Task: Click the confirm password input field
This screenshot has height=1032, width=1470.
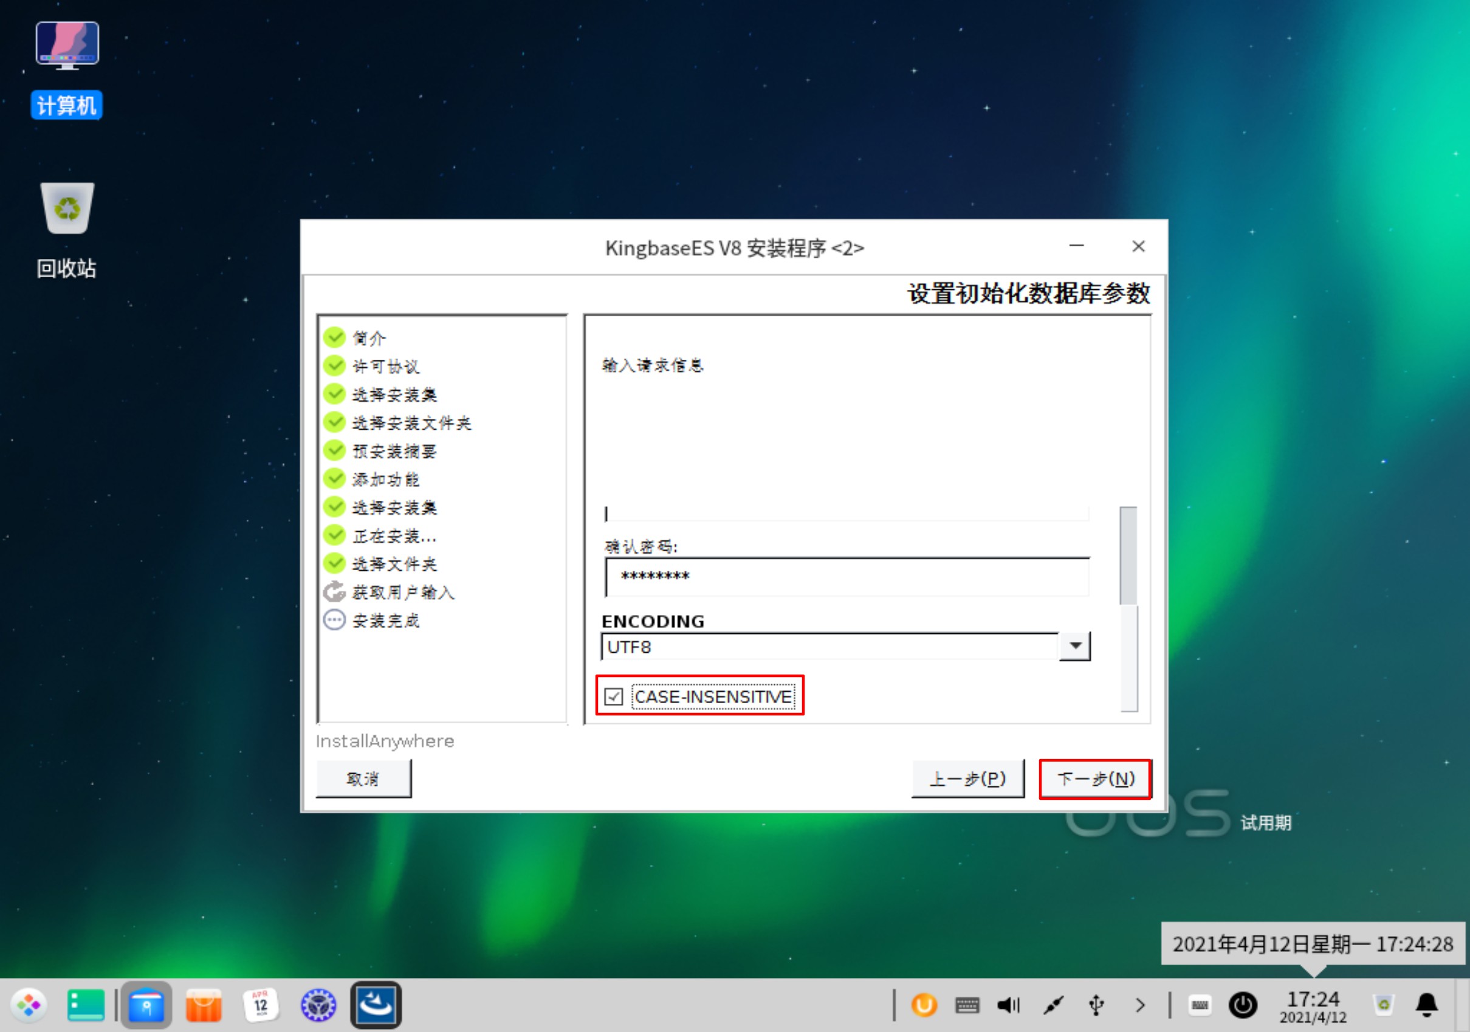Action: click(x=847, y=577)
